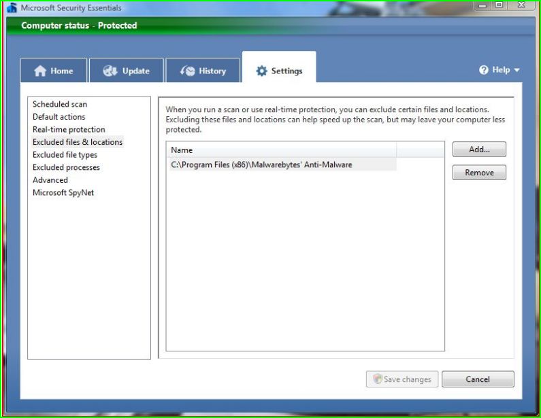Screen dimensions: 541x418
Task: Open the History tab
Action: coord(203,70)
